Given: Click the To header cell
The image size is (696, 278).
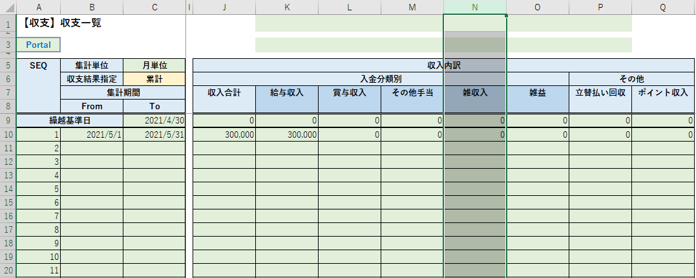Looking at the screenshot, I should 154,106.
